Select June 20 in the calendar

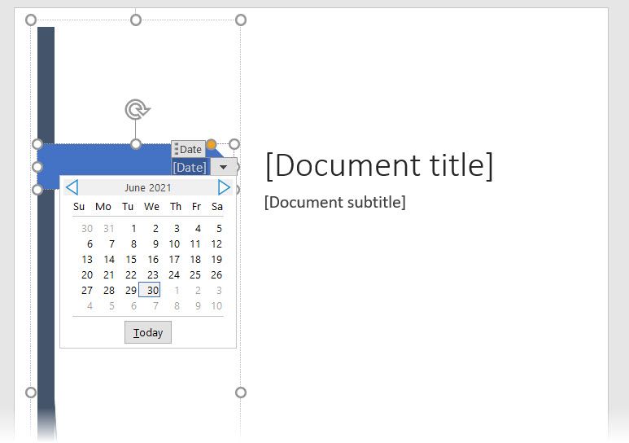(x=87, y=275)
